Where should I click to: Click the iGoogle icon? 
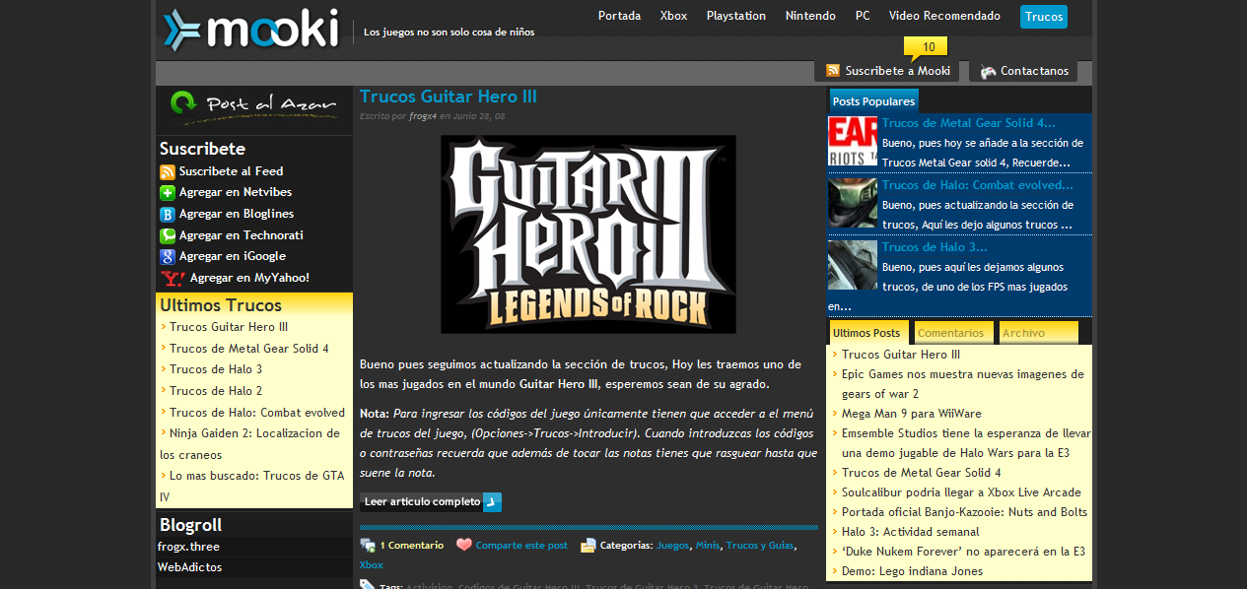click(x=168, y=256)
